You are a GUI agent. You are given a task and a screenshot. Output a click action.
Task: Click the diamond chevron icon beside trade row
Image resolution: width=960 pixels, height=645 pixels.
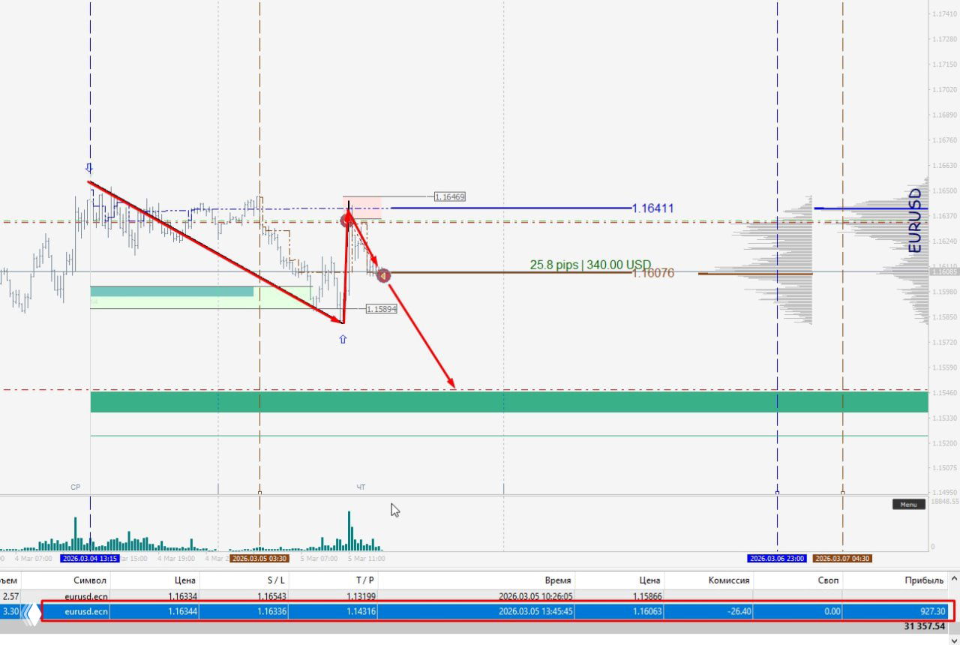point(31,613)
